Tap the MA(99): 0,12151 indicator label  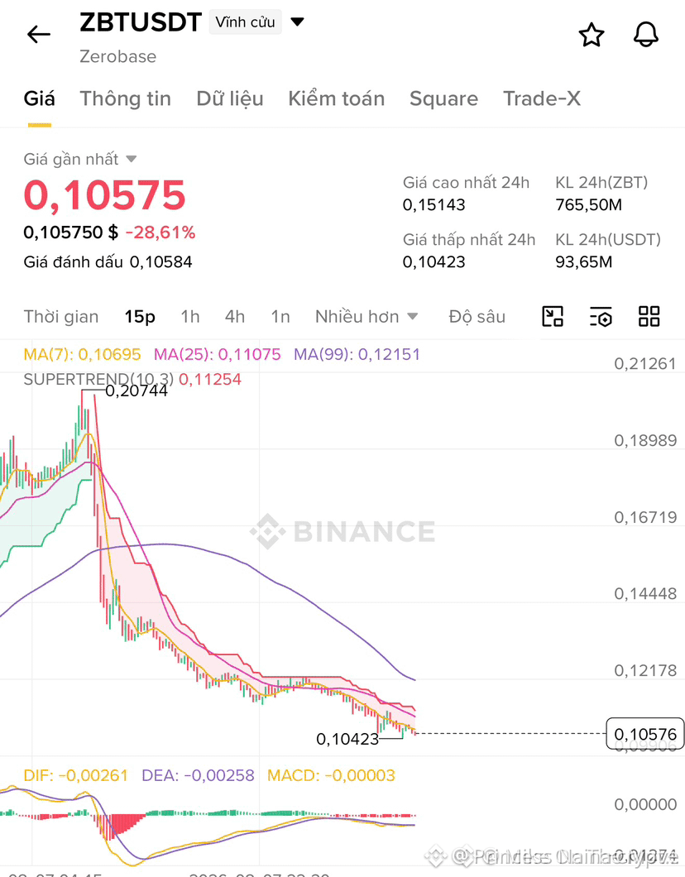coord(357,354)
